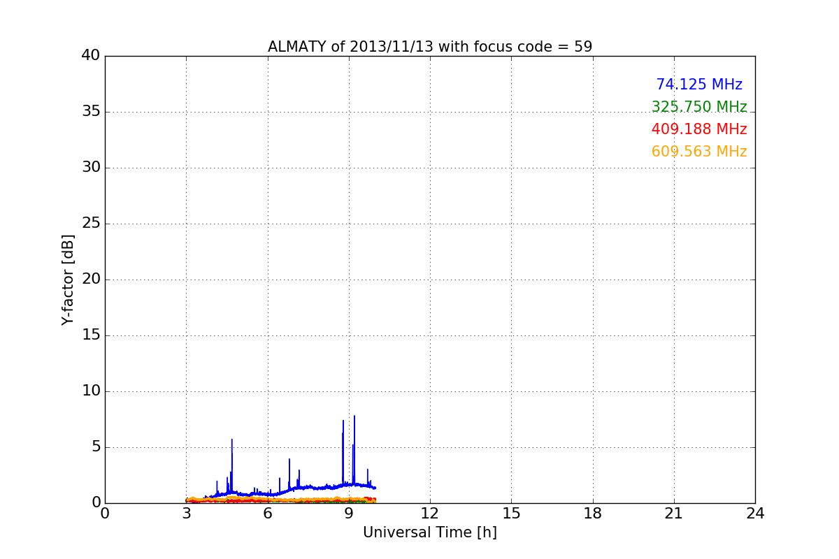839x559 pixels.
Task: Select the 74.125 MHz legend label
Action: click(699, 85)
